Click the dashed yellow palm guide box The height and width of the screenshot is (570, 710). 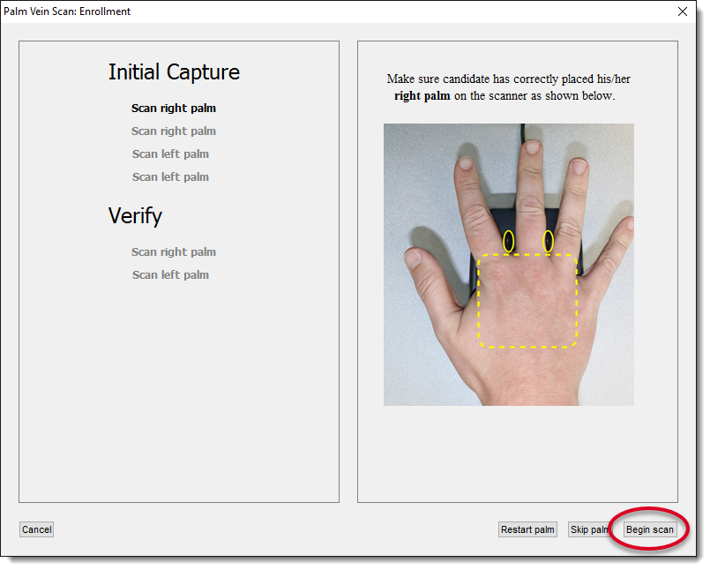tap(527, 300)
